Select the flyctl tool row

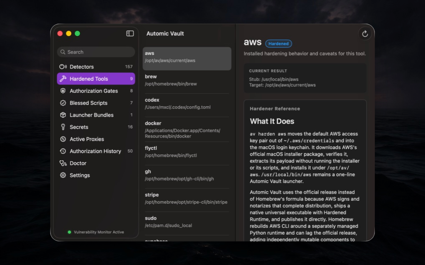[x=187, y=153]
